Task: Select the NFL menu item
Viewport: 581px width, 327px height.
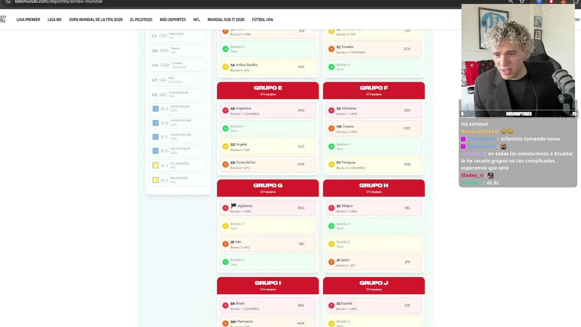Action: (197, 20)
